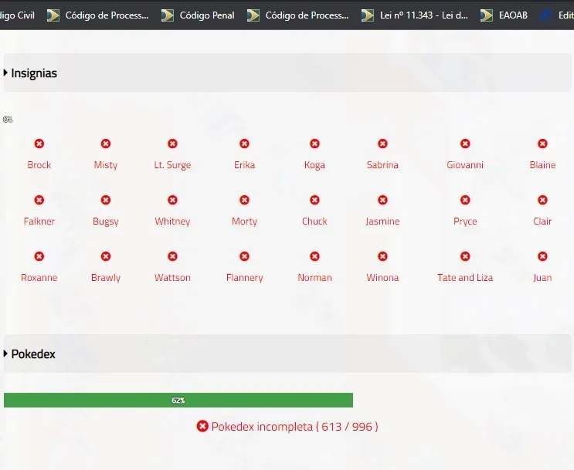Click the green 62% Pokedex progress bar
Image resolution: width=574 pixels, height=470 pixels.
coord(178,400)
